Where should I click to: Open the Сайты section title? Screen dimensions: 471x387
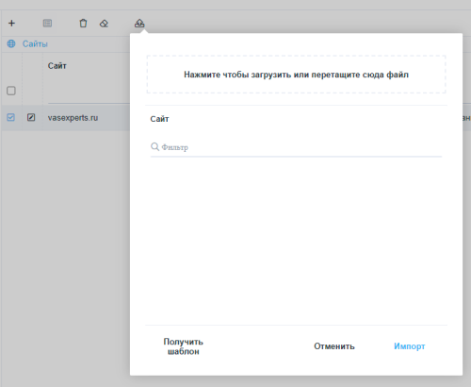(x=35, y=43)
